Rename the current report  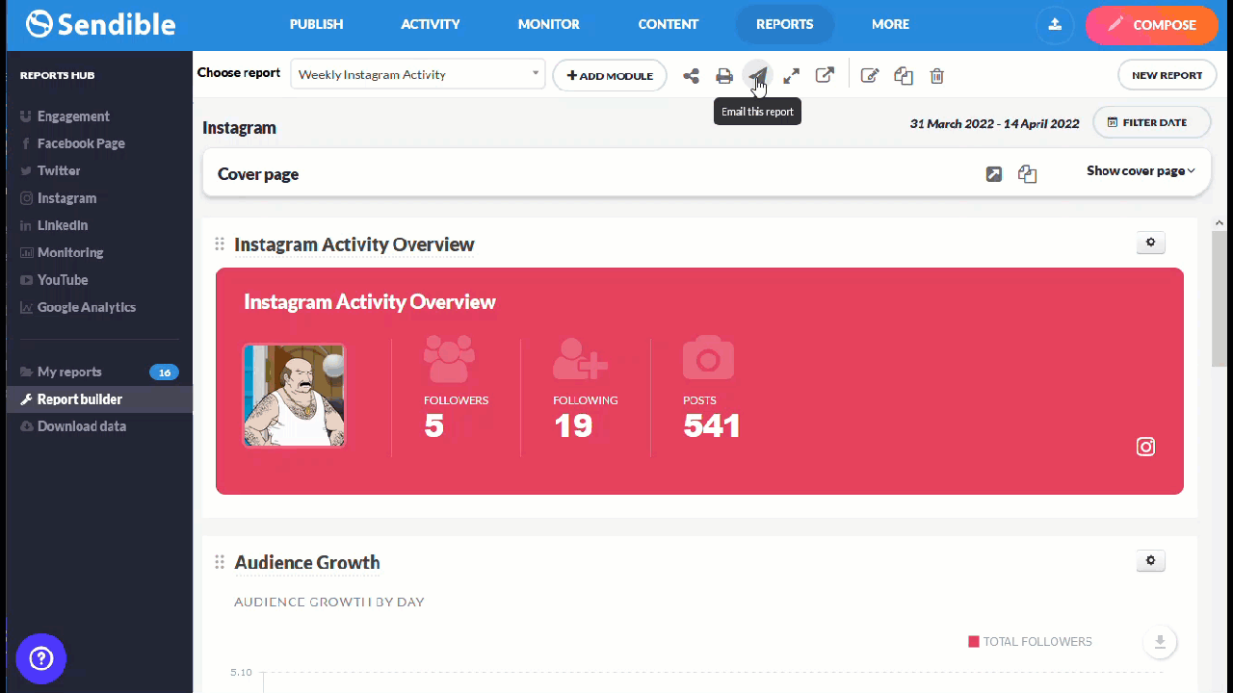point(870,75)
